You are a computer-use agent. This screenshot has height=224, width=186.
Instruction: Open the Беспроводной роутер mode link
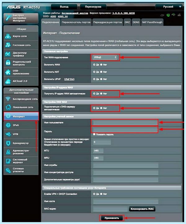tap(75, 13)
